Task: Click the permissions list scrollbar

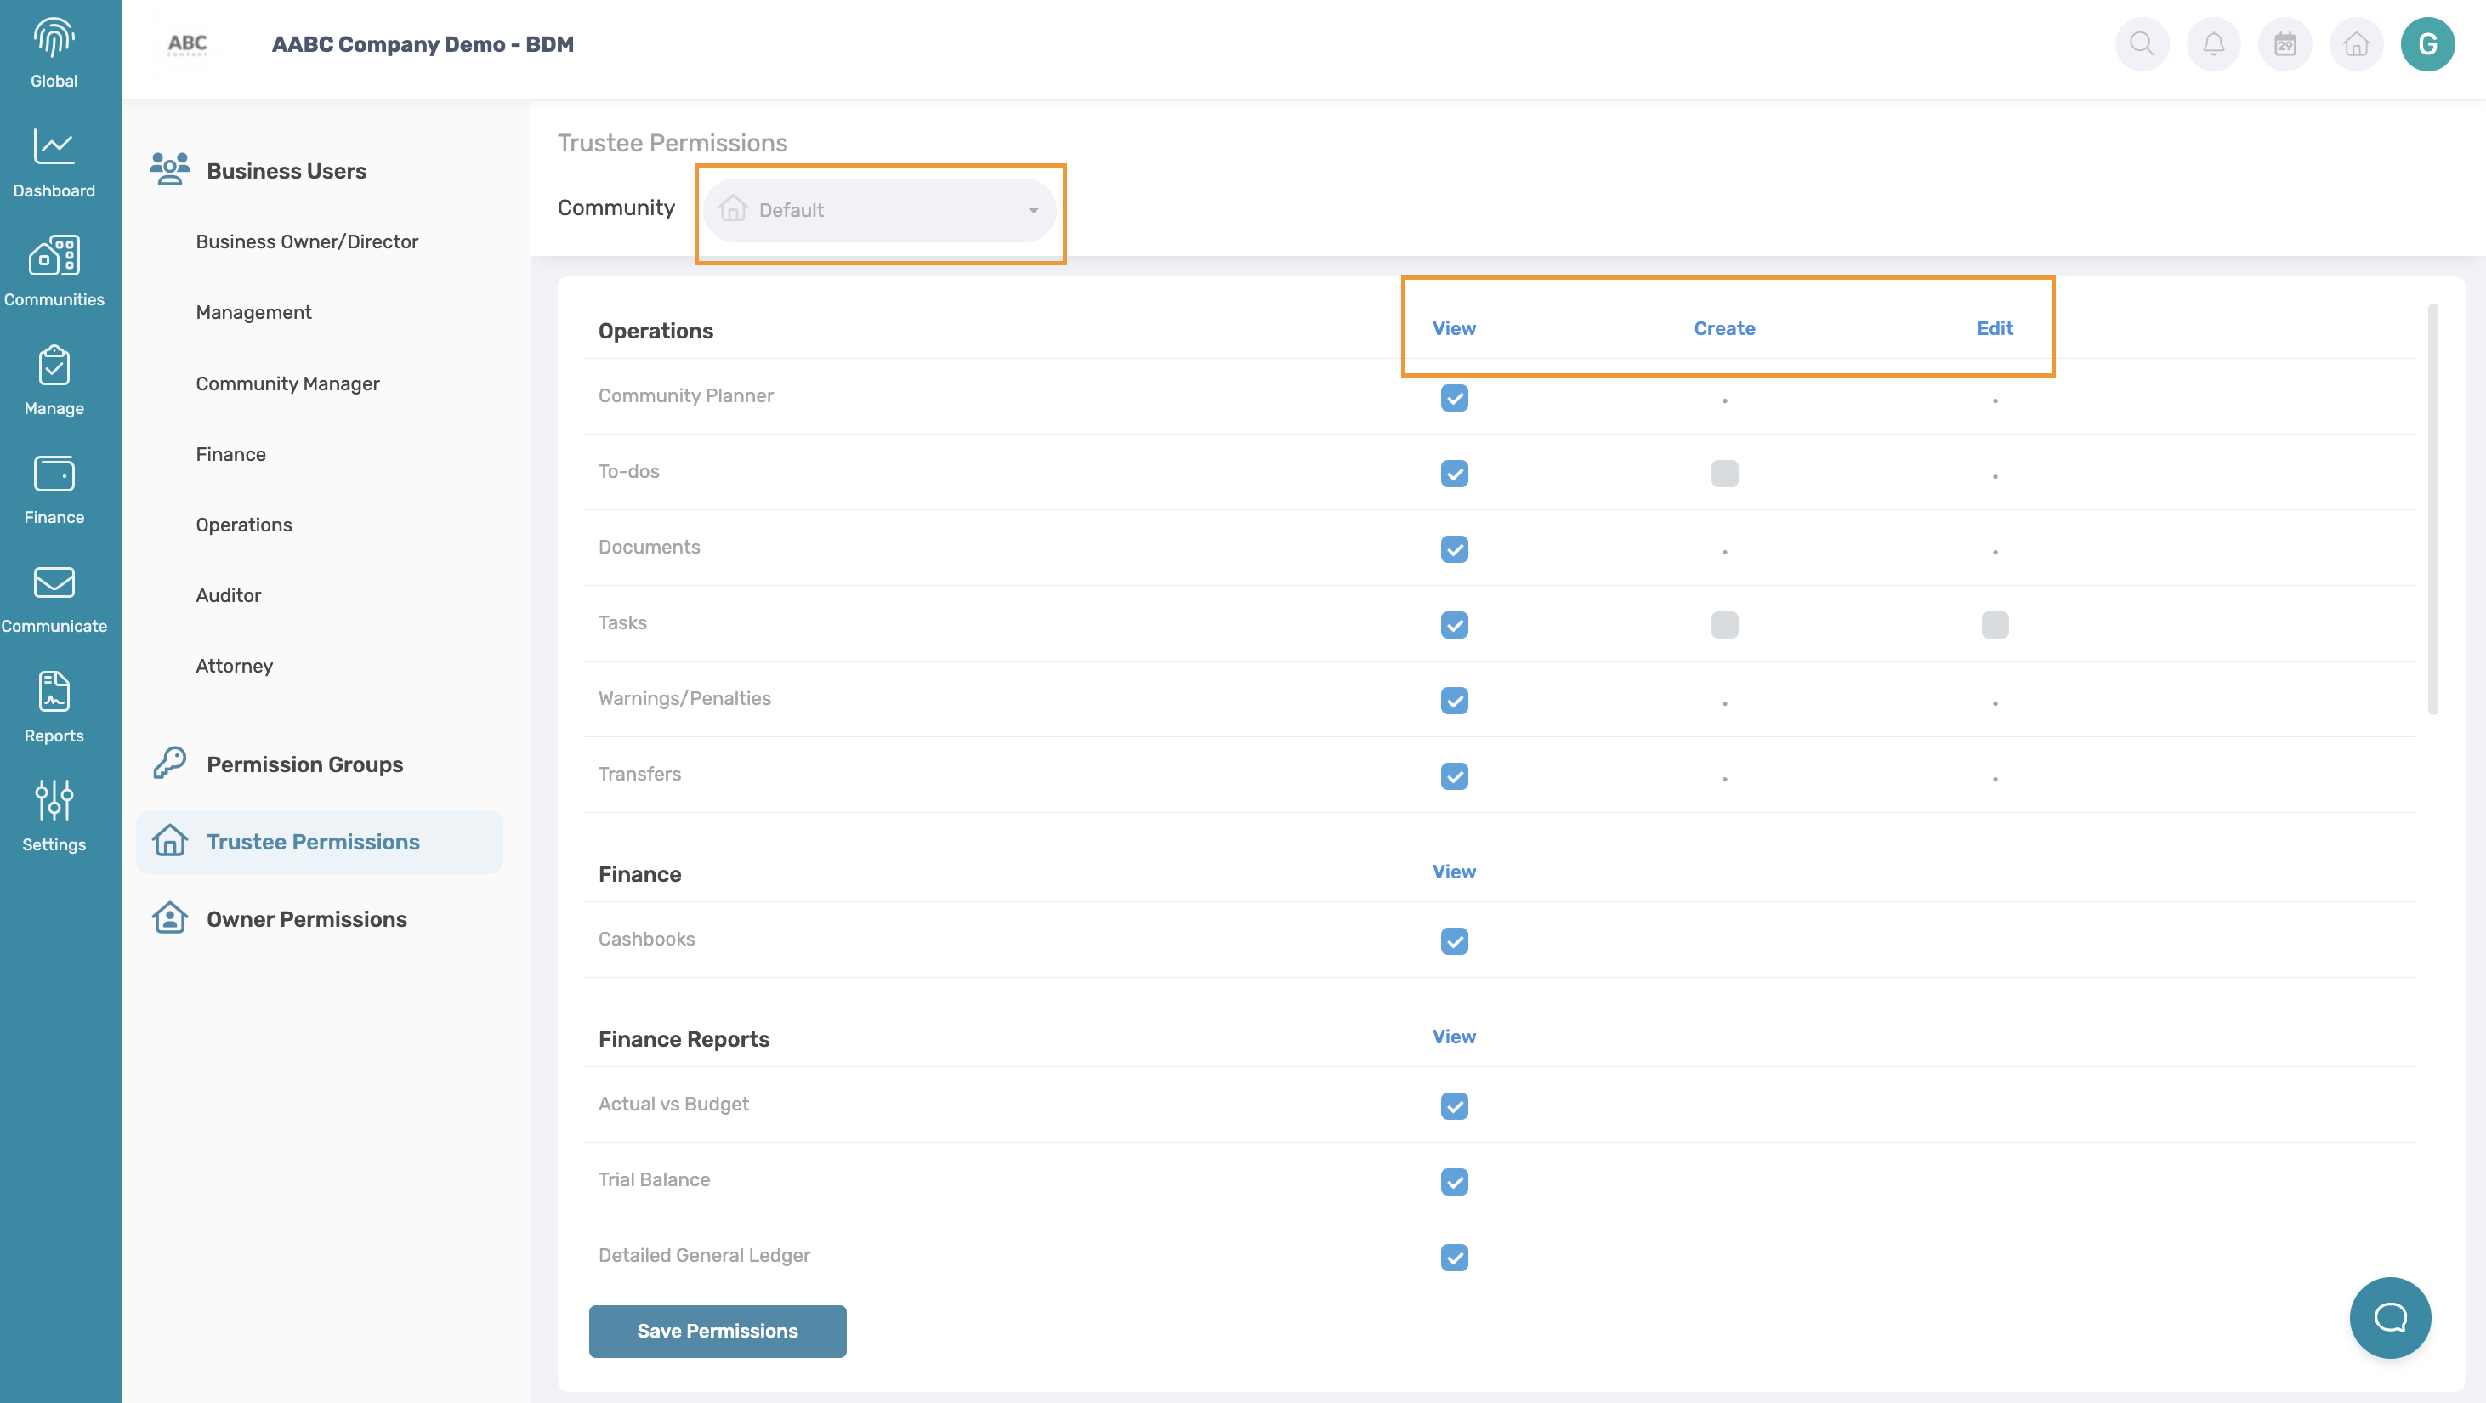Action: point(2432,508)
